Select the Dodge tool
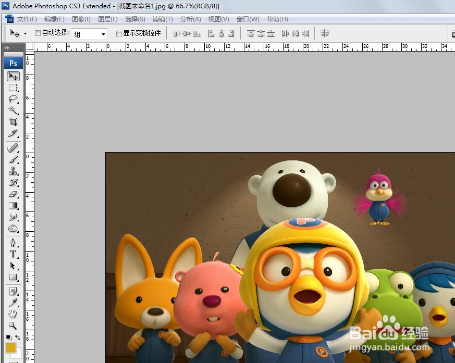The height and width of the screenshot is (363, 455). pyautogui.click(x=14, y=217)
